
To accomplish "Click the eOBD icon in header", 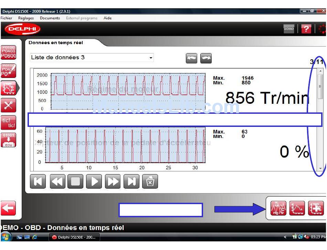I will pos(289,29).
